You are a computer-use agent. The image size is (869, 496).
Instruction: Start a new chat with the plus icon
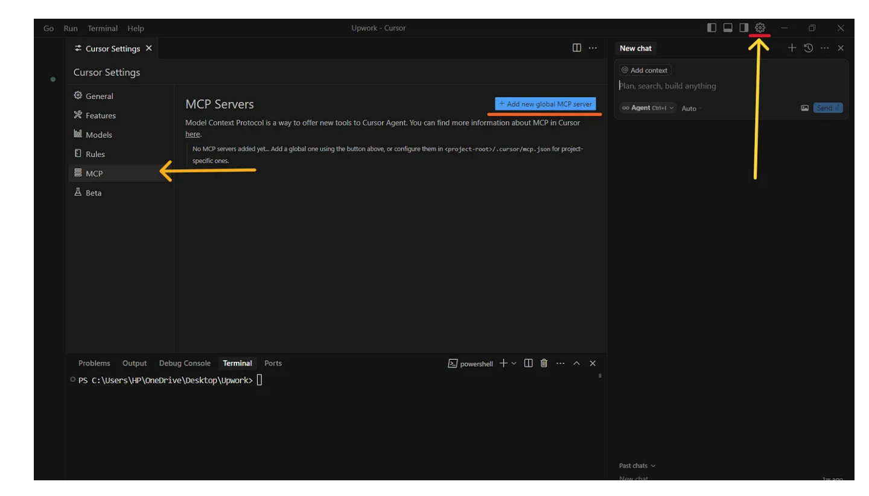(x=792, y=48)
